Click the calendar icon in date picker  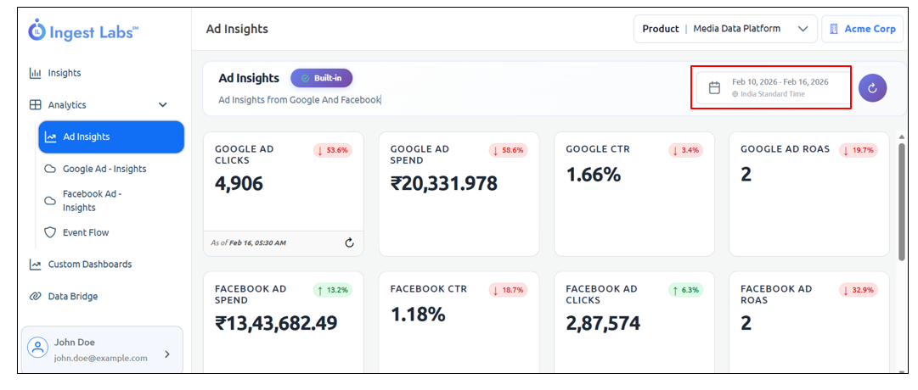pos(714,88)
